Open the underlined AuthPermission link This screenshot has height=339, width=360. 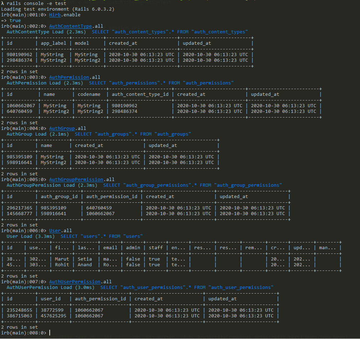[x=69, y=77]
